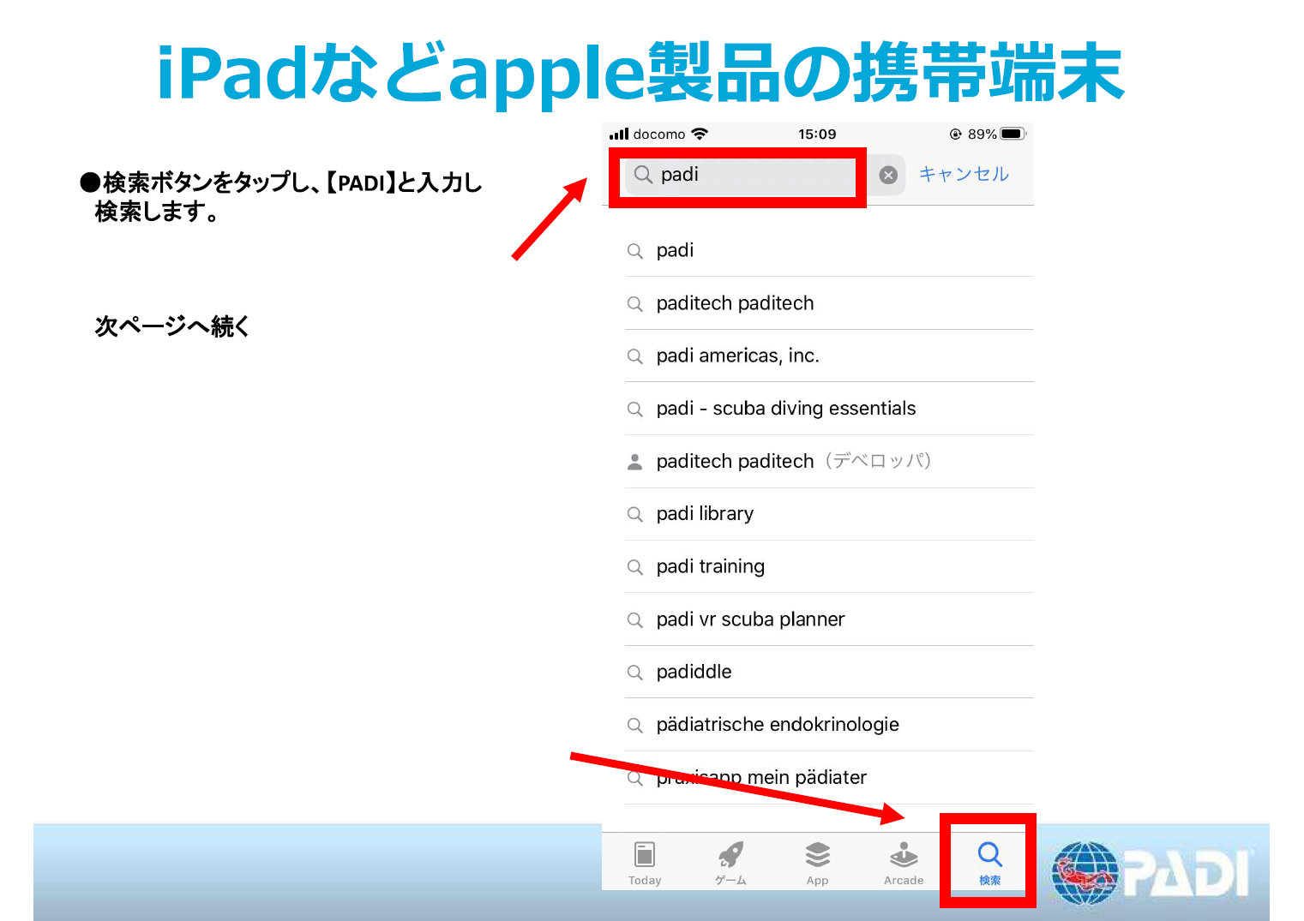Image resolution: width=1304 pixels, height=921 pixels.
Task: Tap the magnifier icon beside 'padiddle'
Action: (x=634, y=673)
